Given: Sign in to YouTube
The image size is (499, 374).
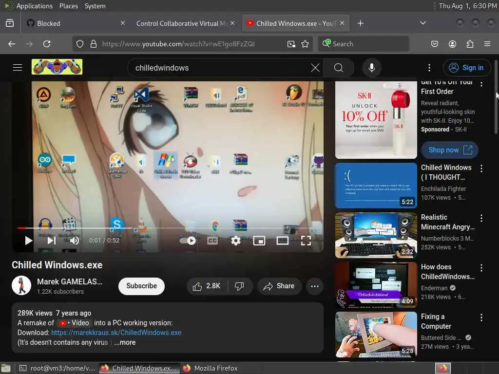Looking at the screenshot, I should point(466,67).
